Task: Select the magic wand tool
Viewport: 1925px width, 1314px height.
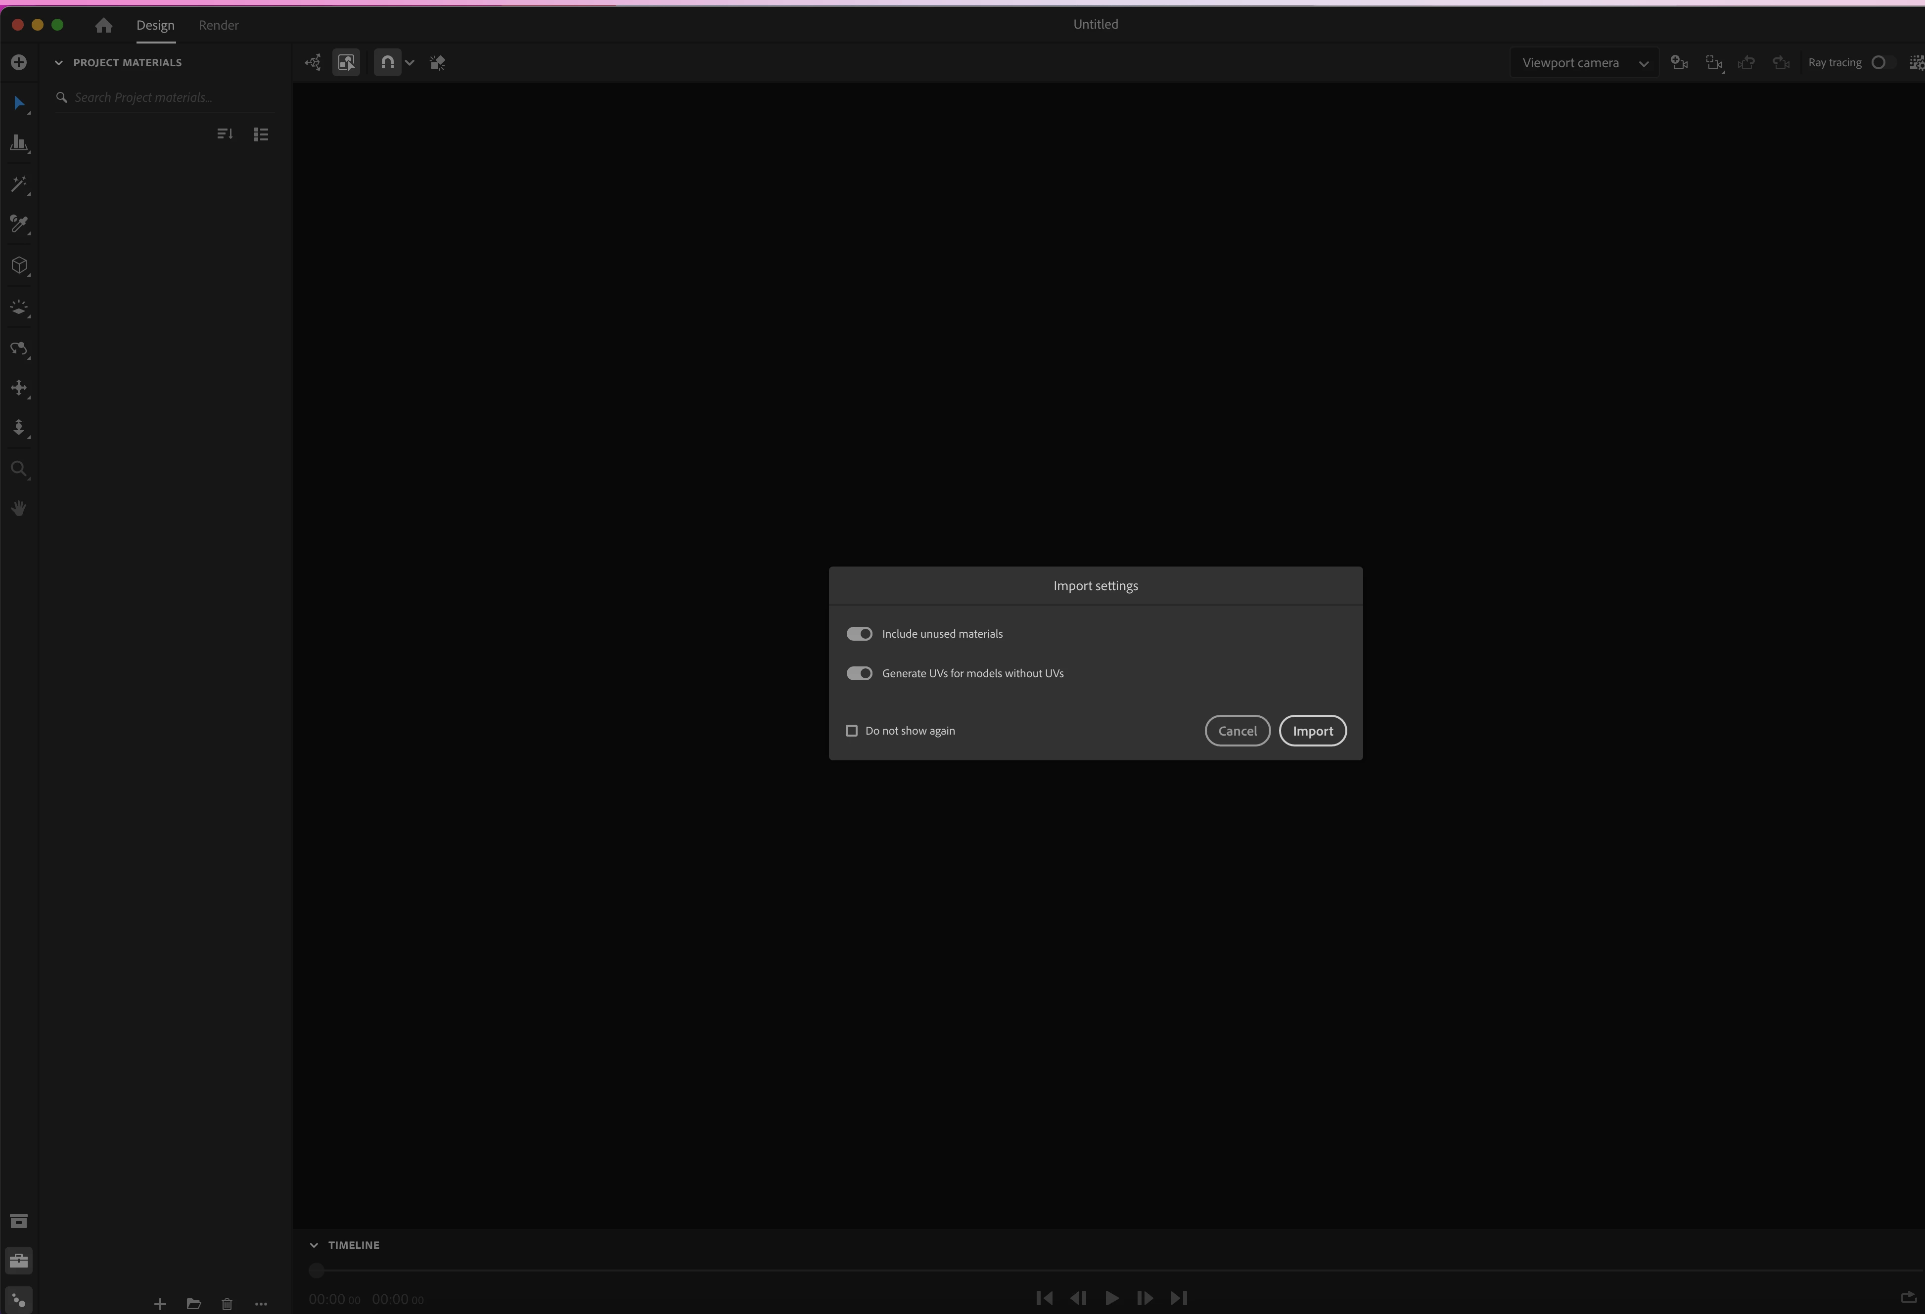Action: tap(18, 184)
